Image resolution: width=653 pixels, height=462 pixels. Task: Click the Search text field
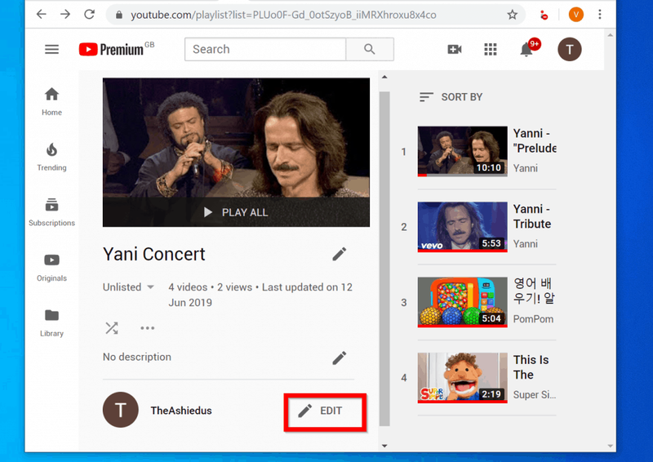click(265, 49)
